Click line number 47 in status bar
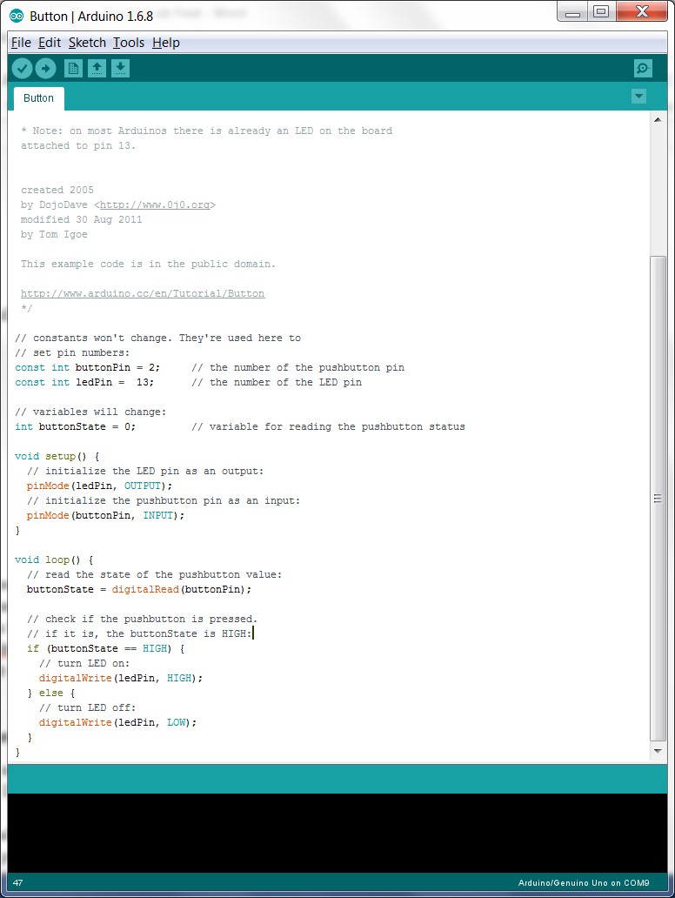This screenshot has height=898, width=675. pos(17,882)
